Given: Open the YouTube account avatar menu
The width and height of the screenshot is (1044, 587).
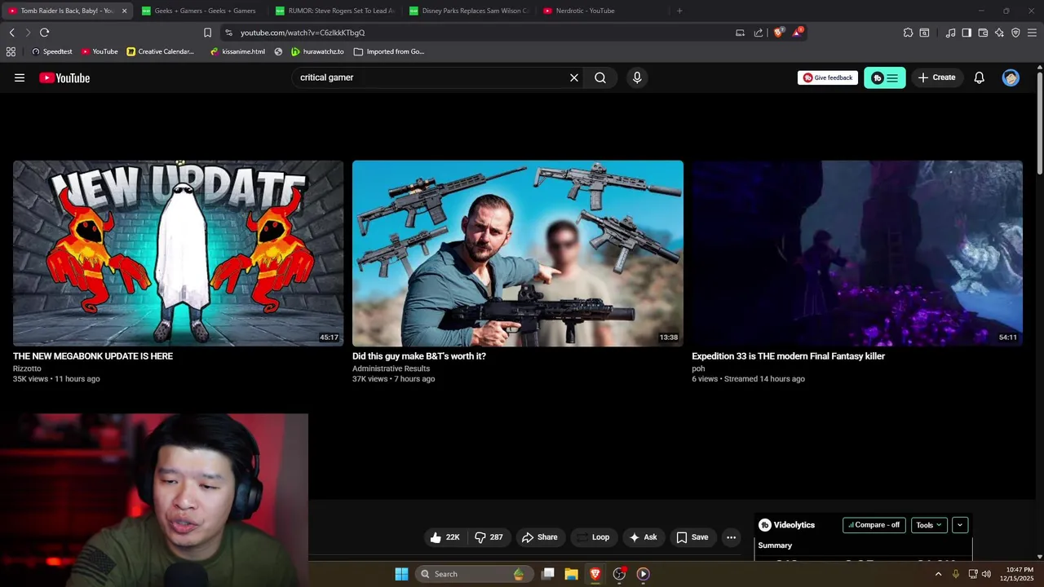Looking at the screenshot, I should [x=1011, y=77].
